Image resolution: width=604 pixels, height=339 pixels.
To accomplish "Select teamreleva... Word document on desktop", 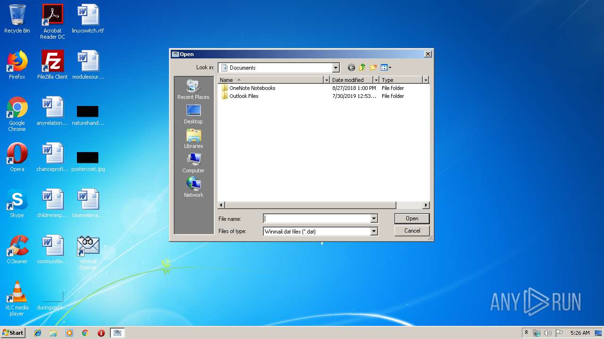I will coord(88,204).
